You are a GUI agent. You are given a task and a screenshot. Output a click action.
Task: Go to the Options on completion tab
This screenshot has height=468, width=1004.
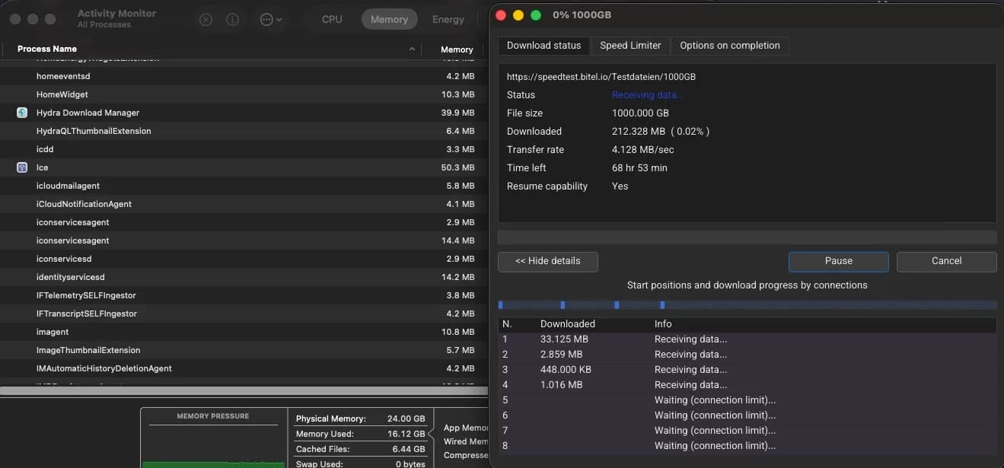730,46
